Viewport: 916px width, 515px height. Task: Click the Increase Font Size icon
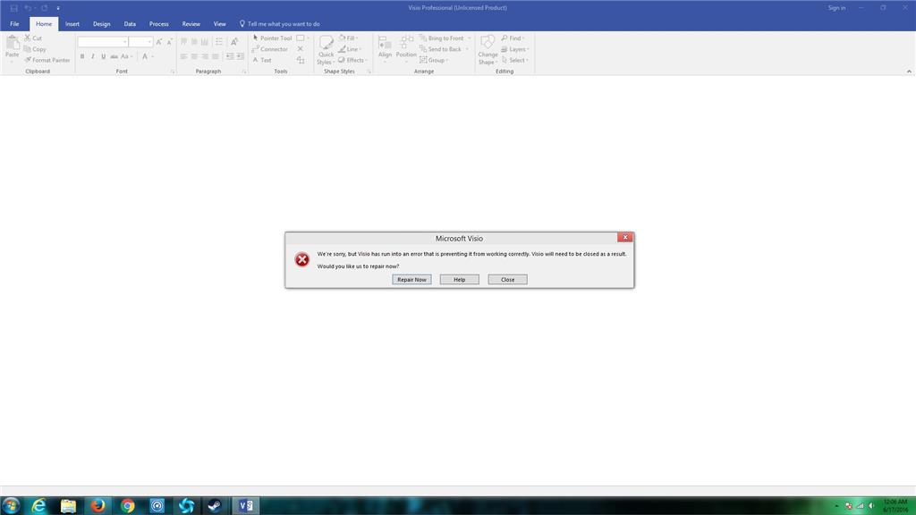(x=159, y=42)
